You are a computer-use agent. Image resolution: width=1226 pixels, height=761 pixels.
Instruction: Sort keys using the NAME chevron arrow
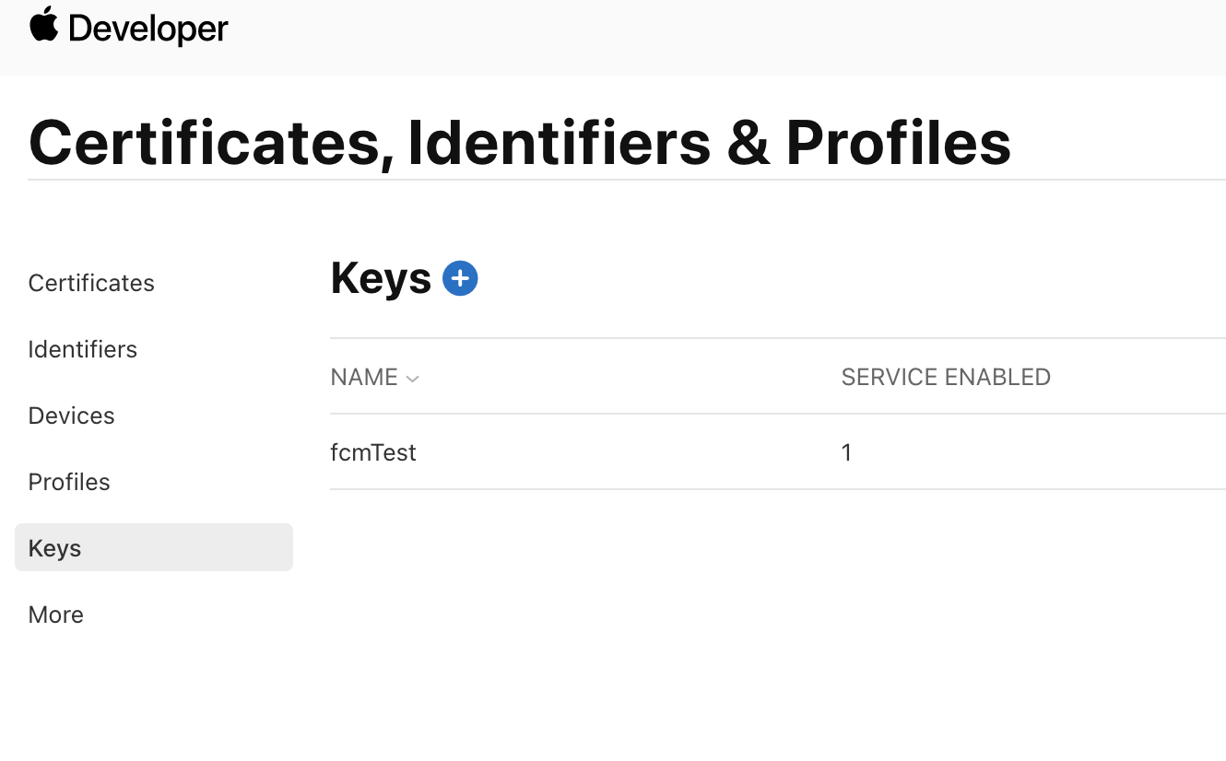[x=413, y=379]
